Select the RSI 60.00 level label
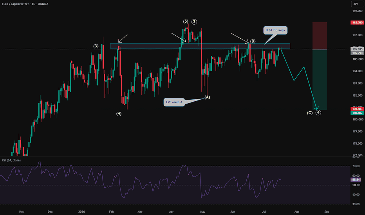365x215 pixels. click(x=356, y=176)
